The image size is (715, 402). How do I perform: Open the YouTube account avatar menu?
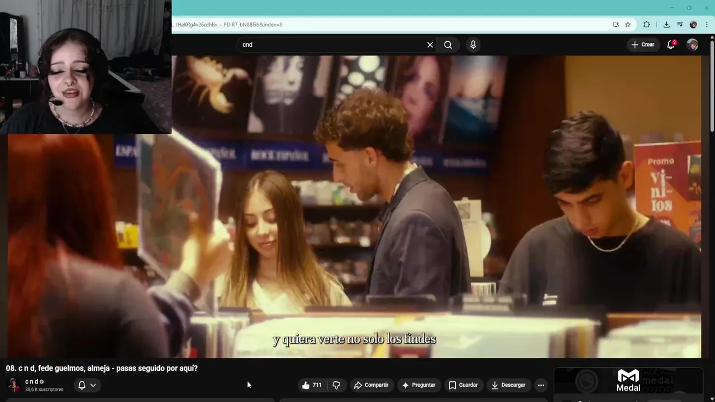pos(692,45)
